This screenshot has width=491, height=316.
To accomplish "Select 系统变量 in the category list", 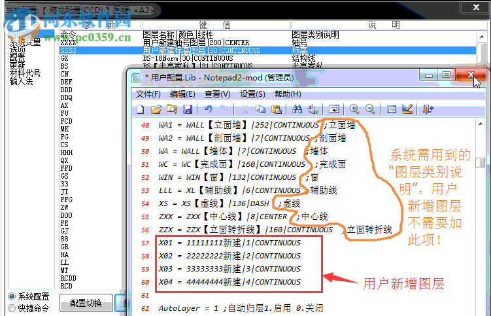I will tap(25, 42).
